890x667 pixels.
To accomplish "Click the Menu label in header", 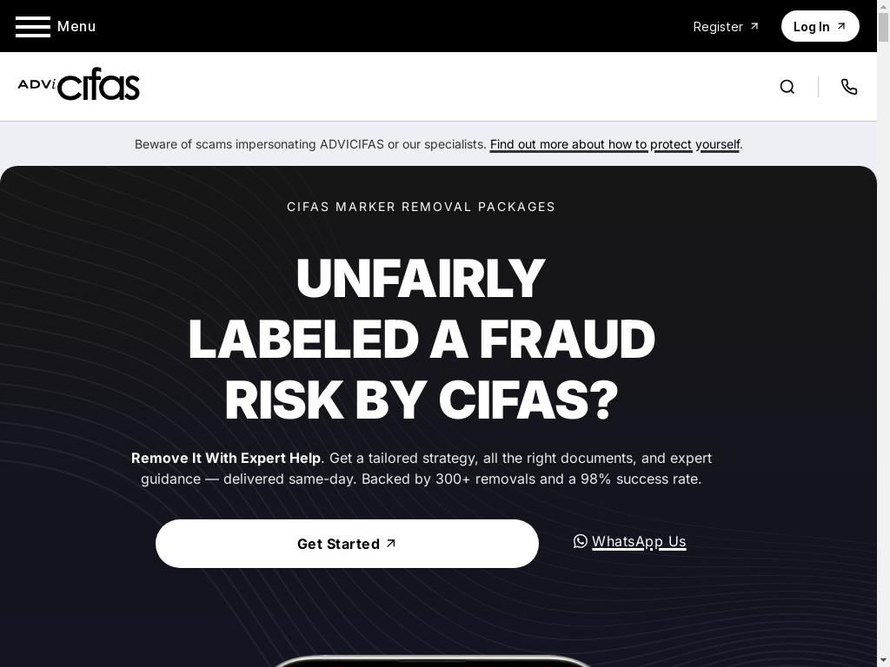I will click(76, 26).
